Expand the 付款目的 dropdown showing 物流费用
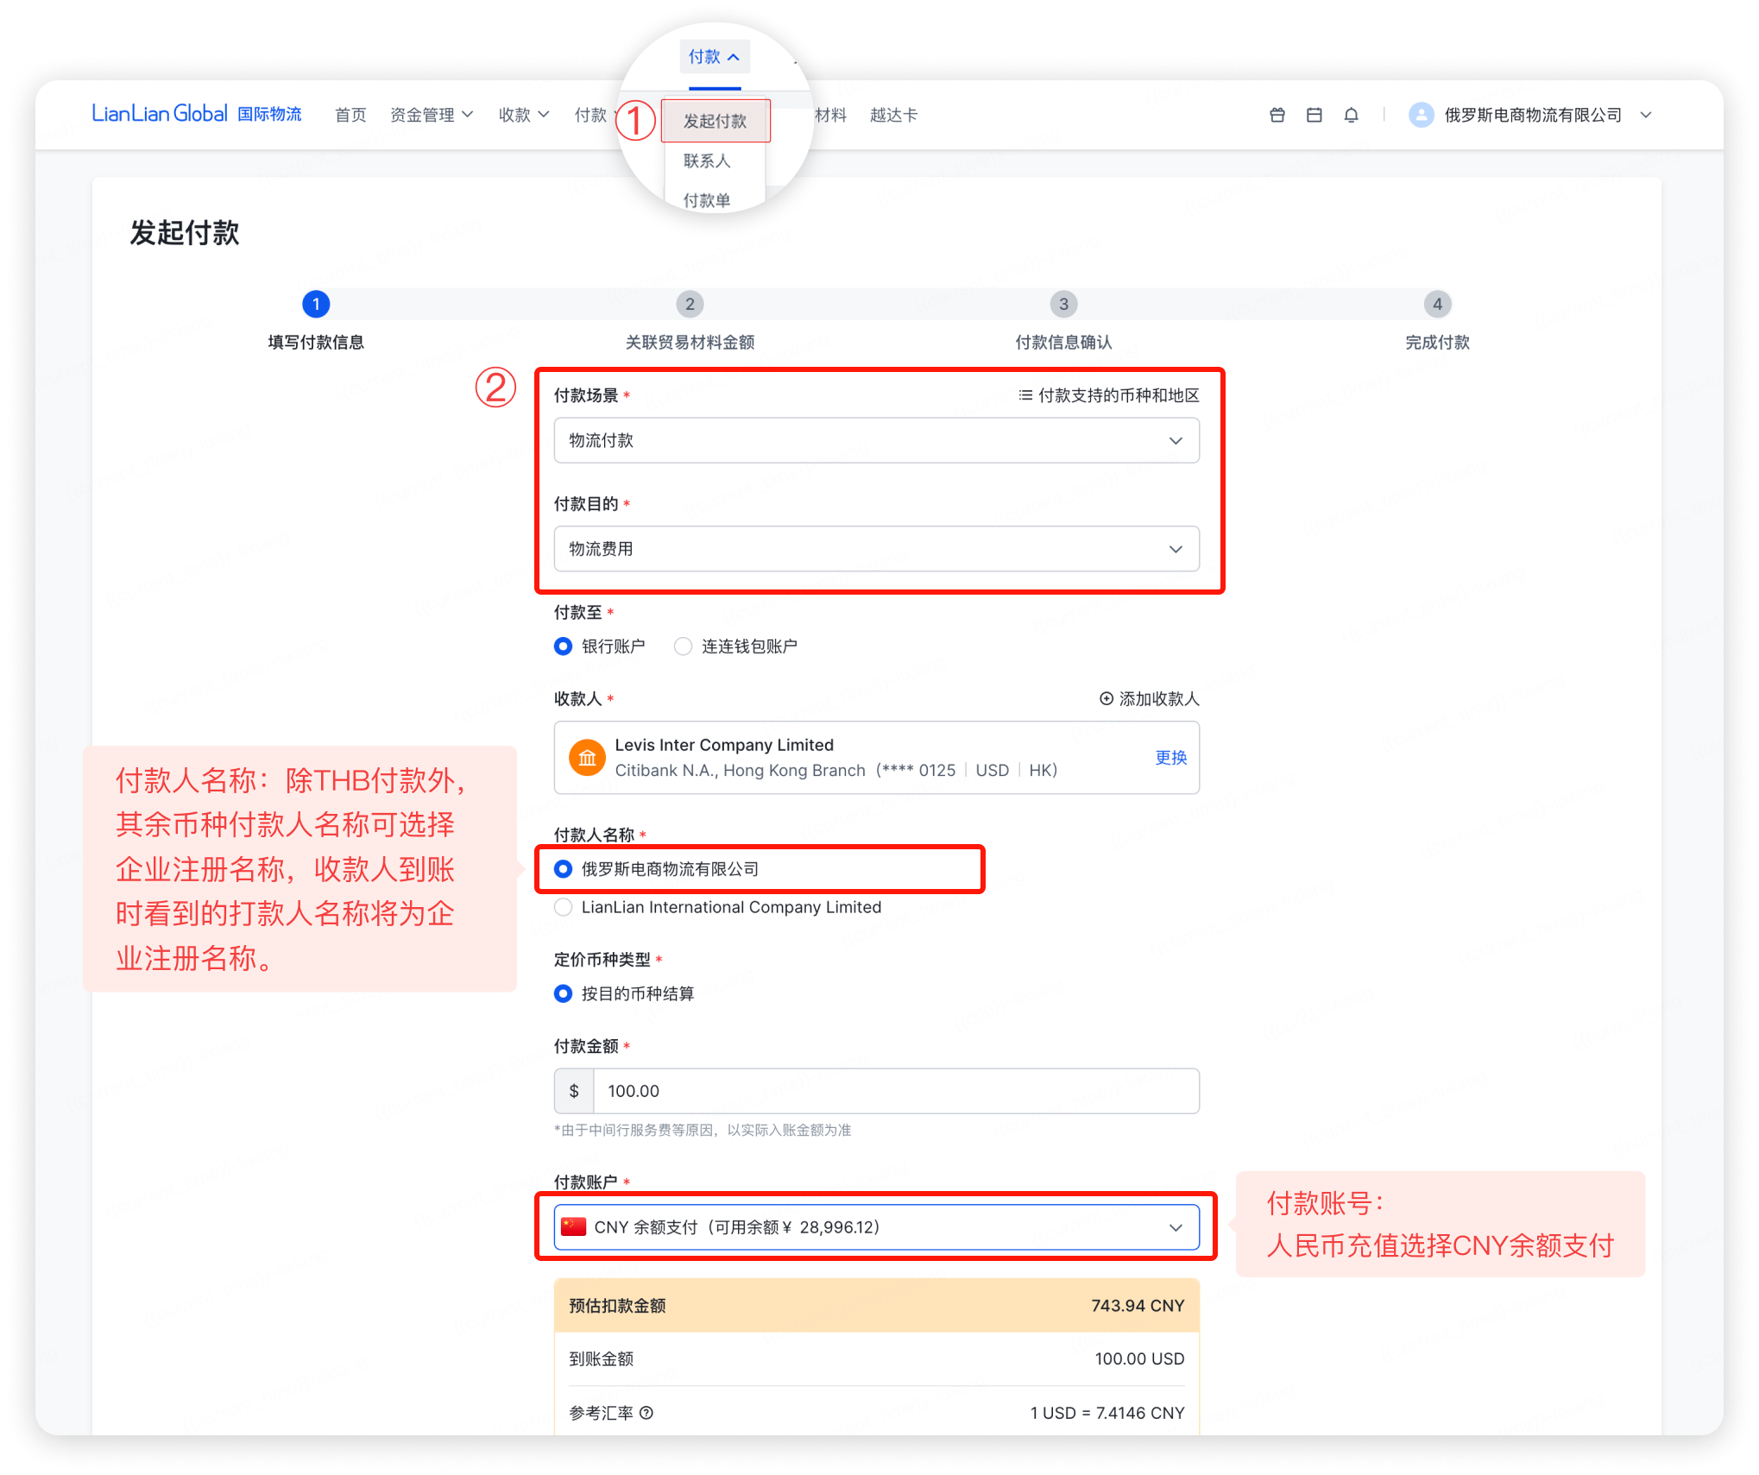Image resolution: width=1759 pixels, height=1475 pixels. [x=876, y=549]
